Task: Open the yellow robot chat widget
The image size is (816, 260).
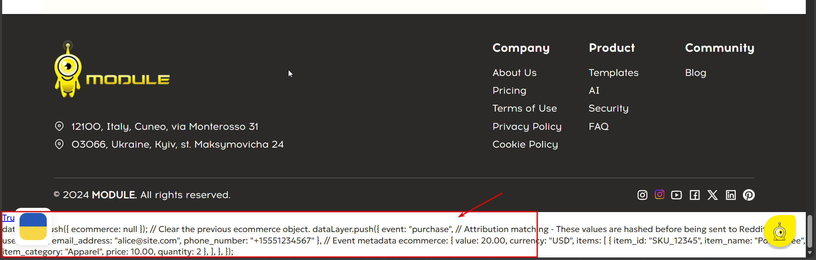Action: tap(779, 232)
